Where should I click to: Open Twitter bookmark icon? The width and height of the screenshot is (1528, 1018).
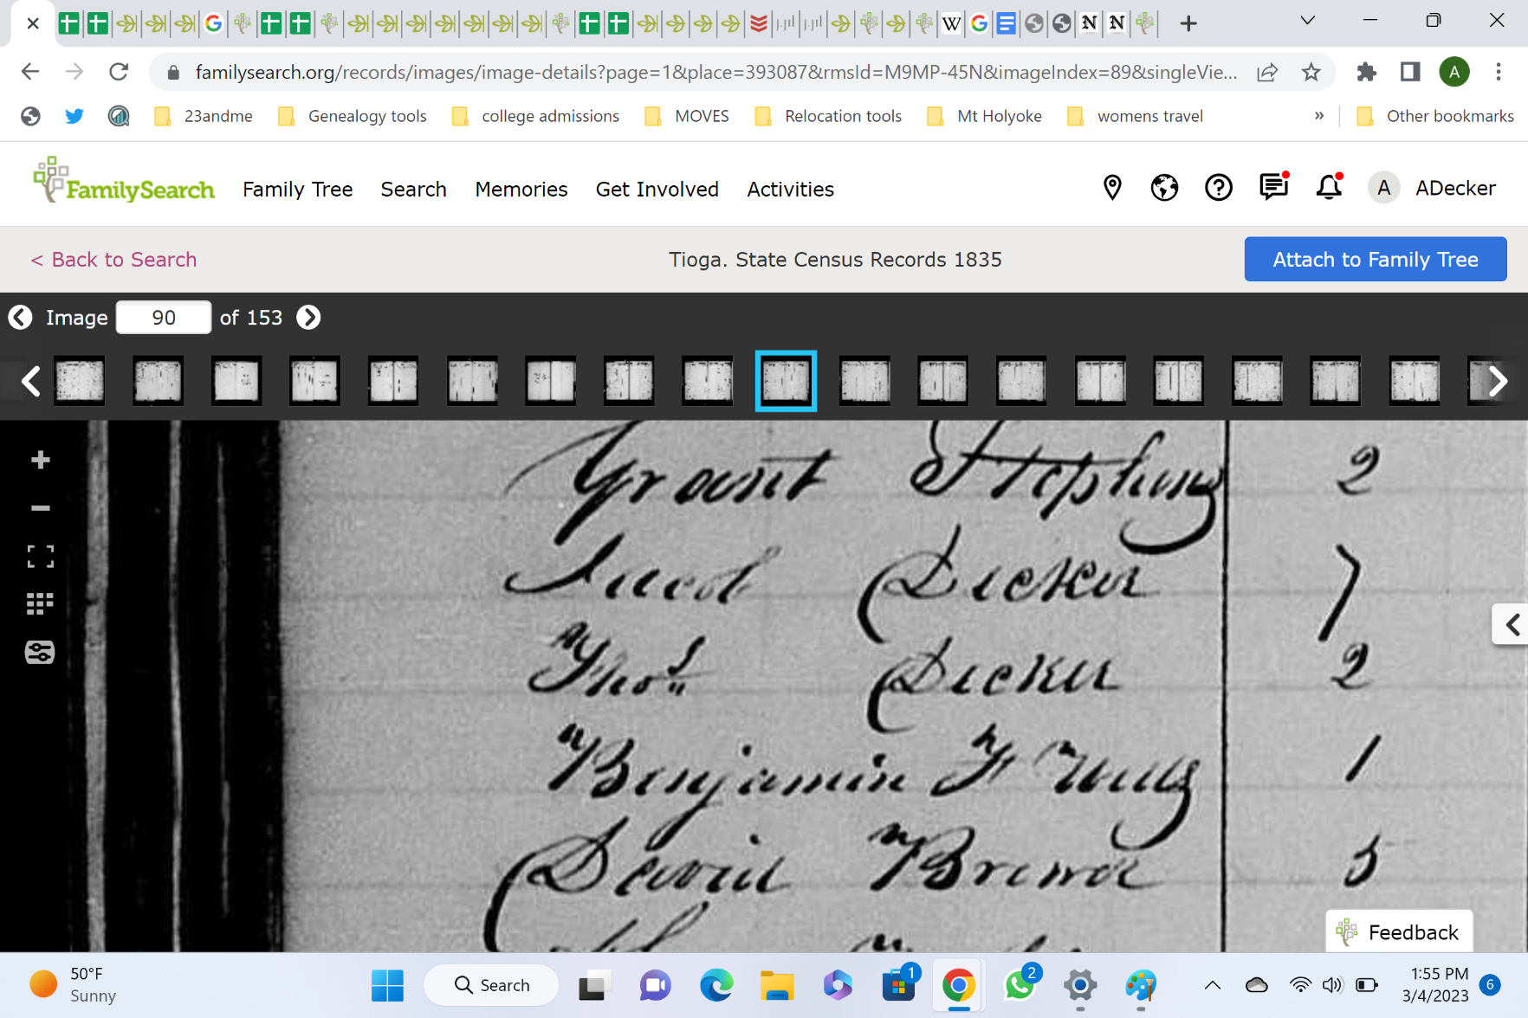[x=74, y=116]
